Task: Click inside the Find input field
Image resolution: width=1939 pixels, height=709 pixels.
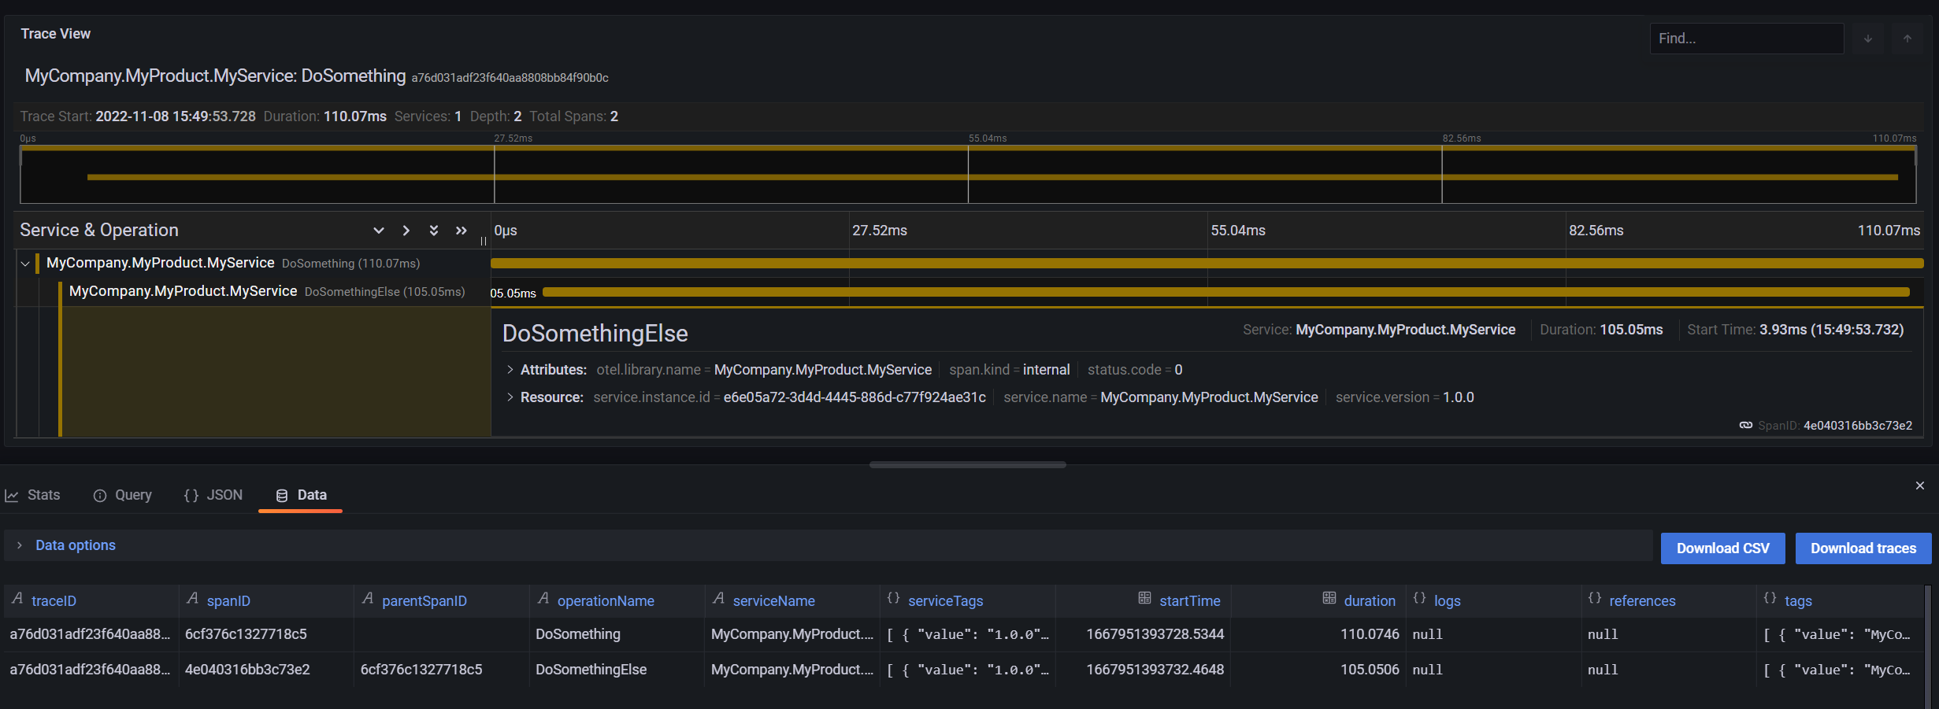Action: (1747, 38)
